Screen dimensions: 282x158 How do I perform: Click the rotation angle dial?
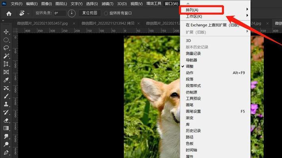tap(72, 13)
